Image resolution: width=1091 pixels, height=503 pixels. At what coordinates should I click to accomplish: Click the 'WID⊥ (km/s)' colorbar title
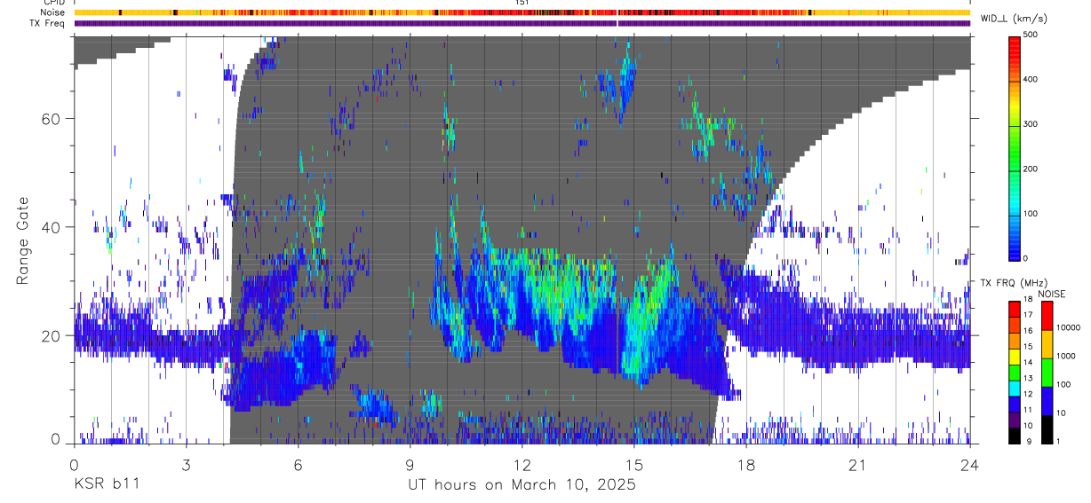pyautogui.click(x=1015, y=19)
